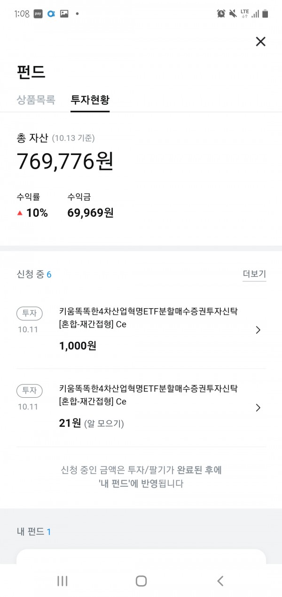Close the fund screen with X
Image resolution: width=282 pixels, height=597 pixels.
pos(260,41)
